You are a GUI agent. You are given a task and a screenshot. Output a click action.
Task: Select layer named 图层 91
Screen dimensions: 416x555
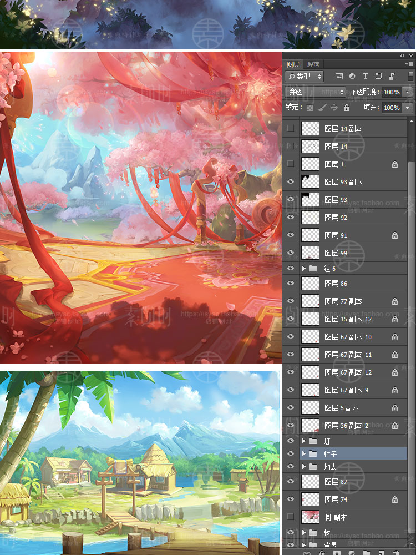coord(336,235)
